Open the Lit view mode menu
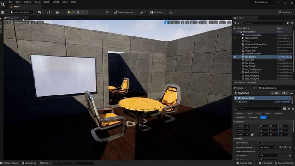Screen dimensions: 295x166 tap(31, 23)
